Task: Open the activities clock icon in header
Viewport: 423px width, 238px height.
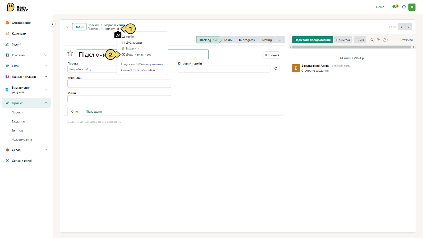Action: coord(404,7)
